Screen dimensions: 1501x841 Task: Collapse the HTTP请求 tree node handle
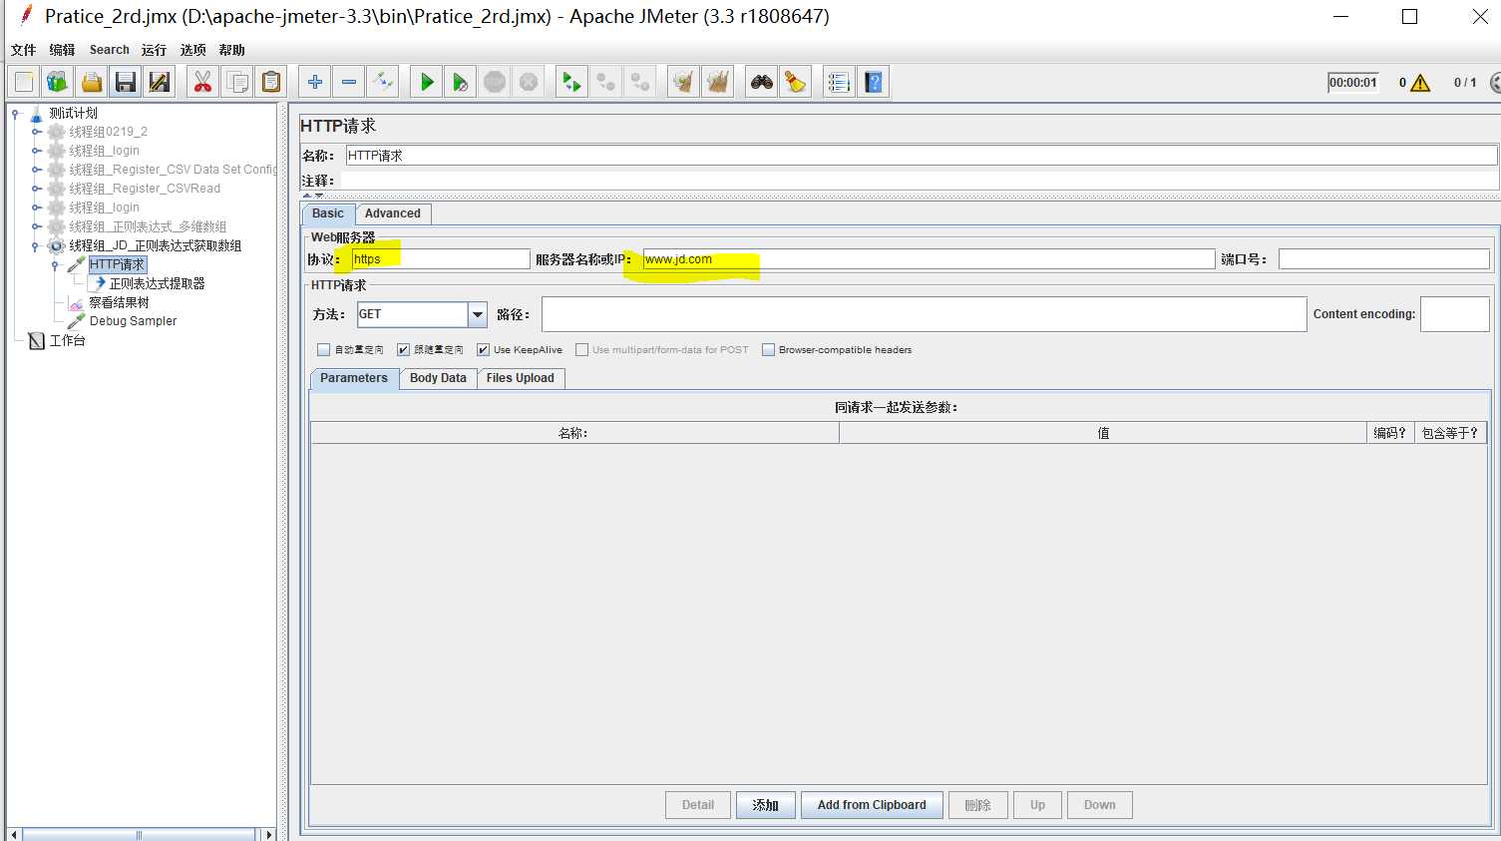(x=55, y=264)
